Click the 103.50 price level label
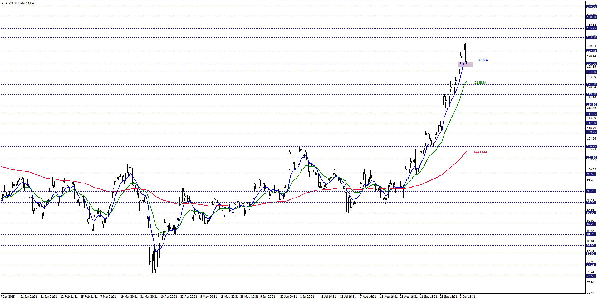 (x=591, y=158)
